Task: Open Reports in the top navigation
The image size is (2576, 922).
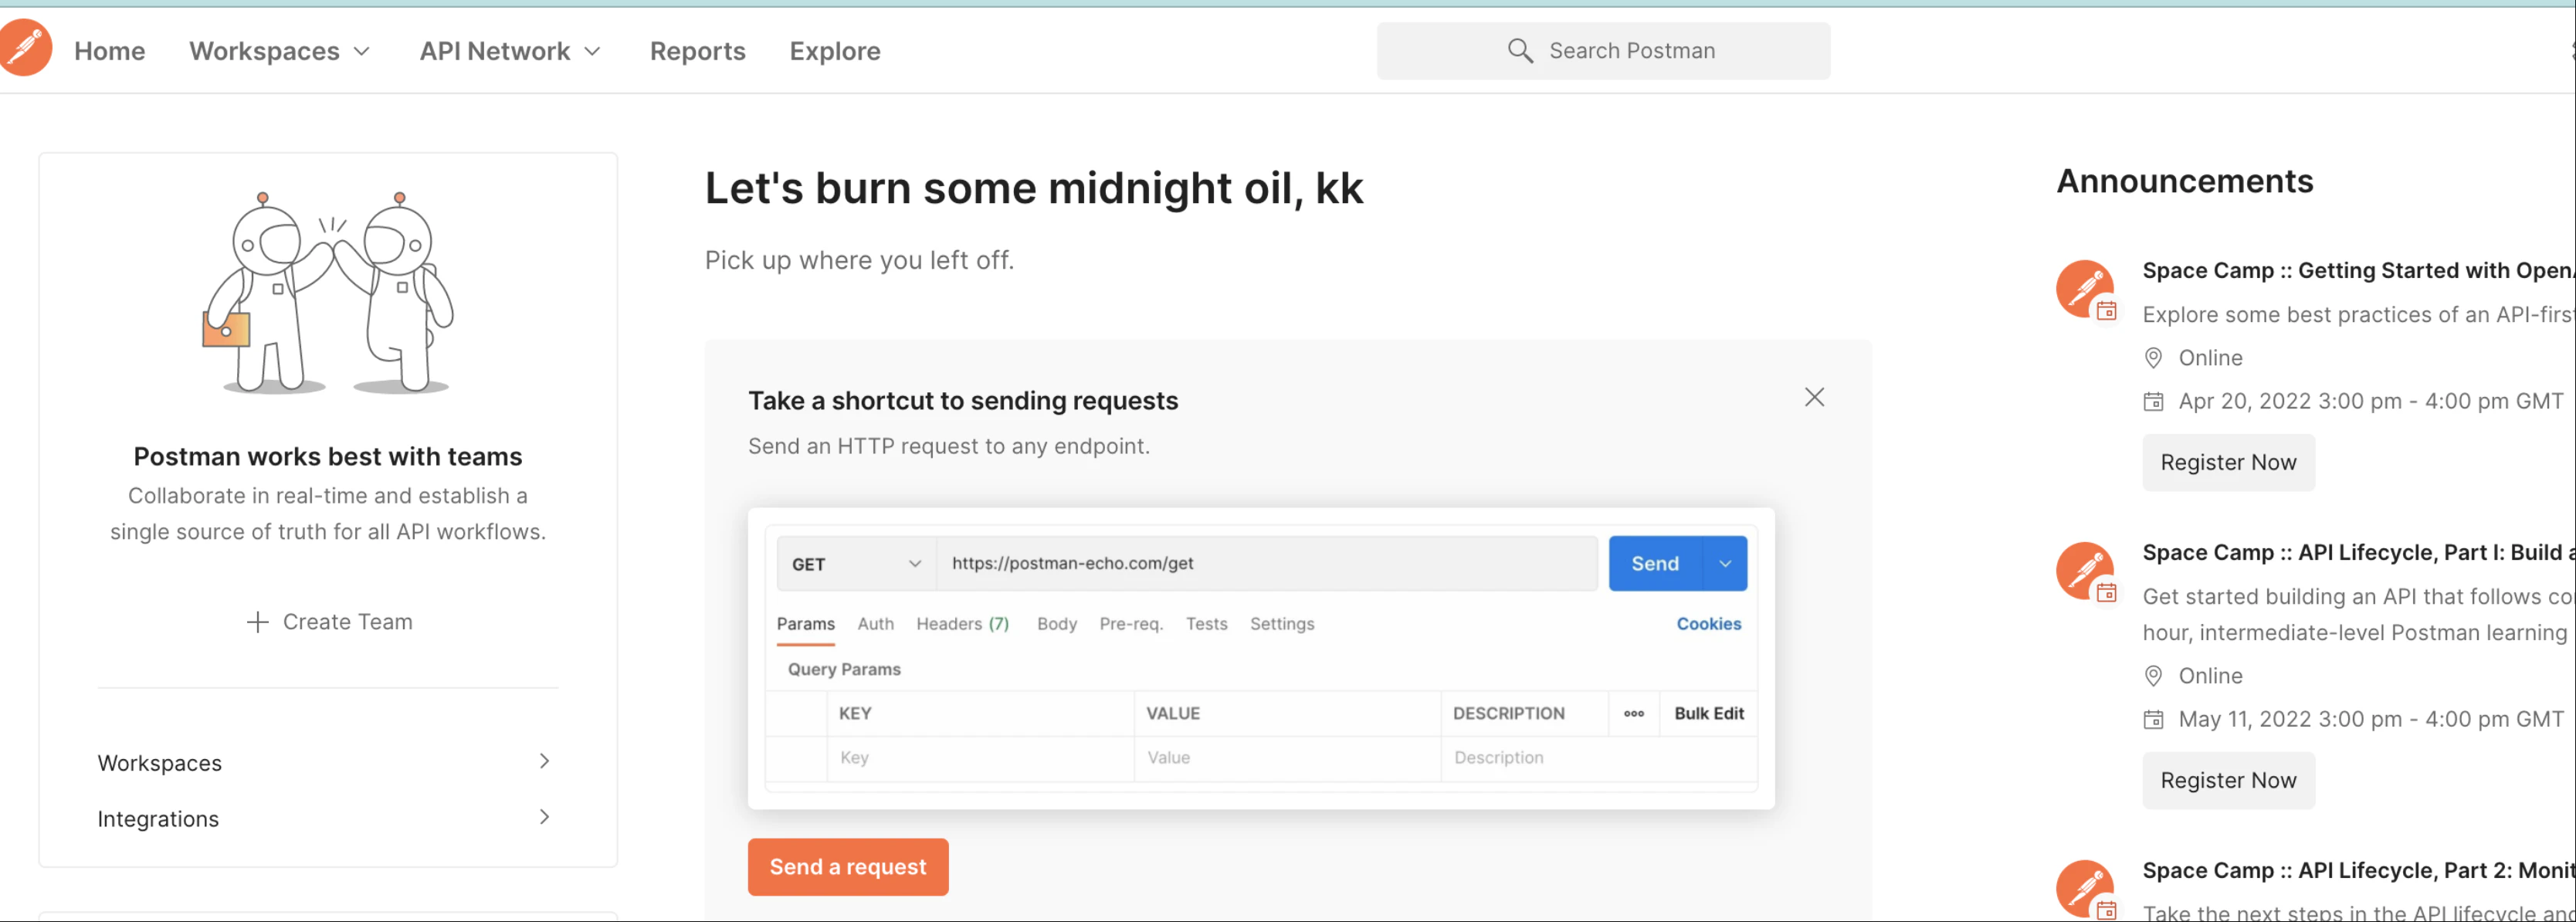Action: (698, 51)
